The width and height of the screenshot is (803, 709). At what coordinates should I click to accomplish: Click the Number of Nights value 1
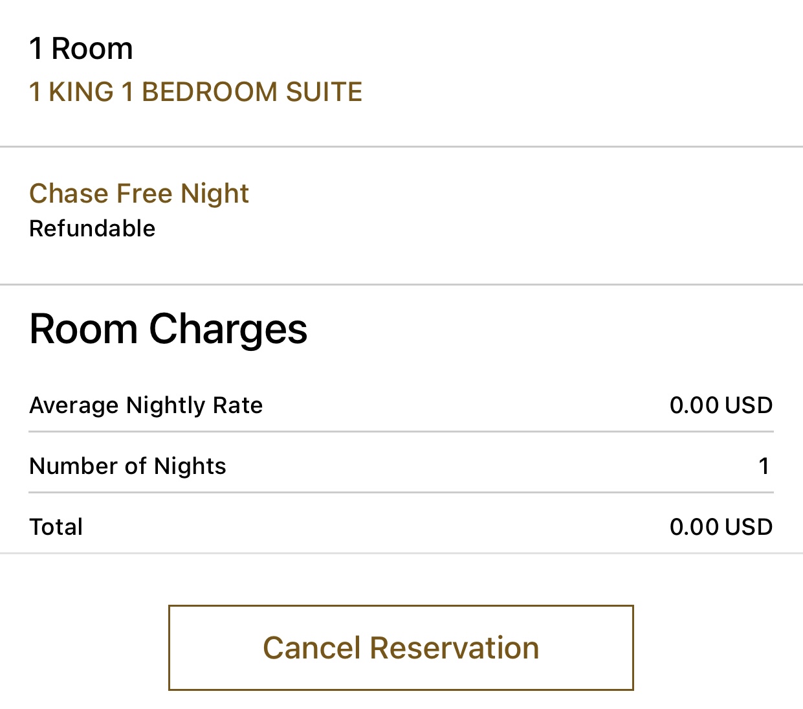tap(764, 466)
